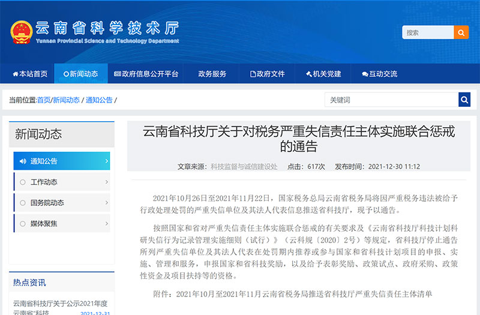Click attachment line starting with 附件：2021年10月
The height and width of the screenshot is (315, 480).
coord(293,294)
